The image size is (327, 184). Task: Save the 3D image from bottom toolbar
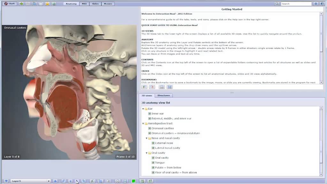125,181
